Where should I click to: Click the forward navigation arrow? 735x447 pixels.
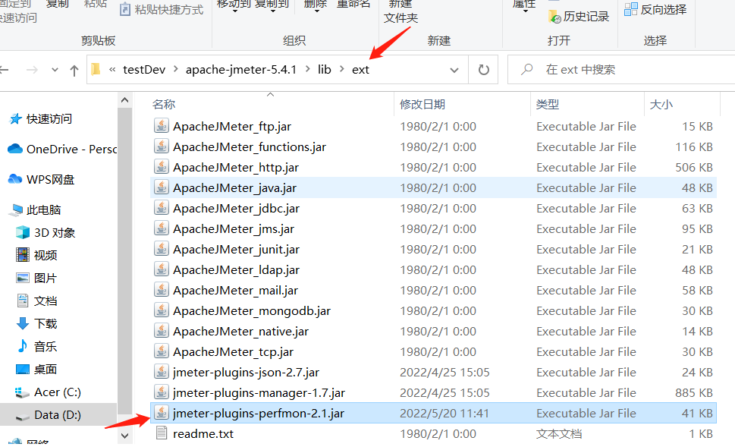click(x=32, y=70)
